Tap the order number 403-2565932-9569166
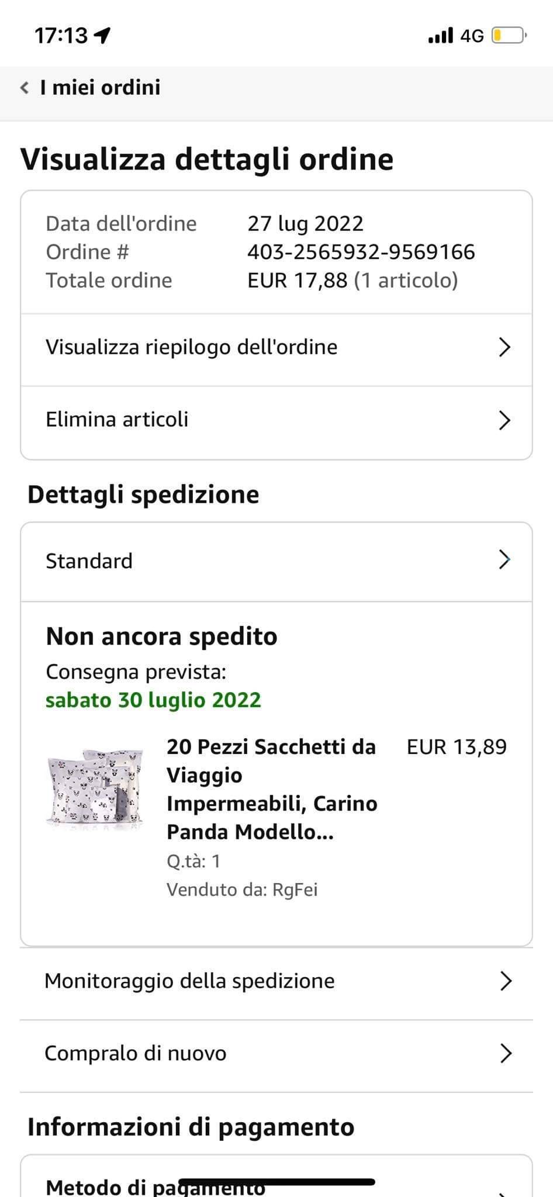The height and width of the screenshot is (1197, 553). [361, 252]
